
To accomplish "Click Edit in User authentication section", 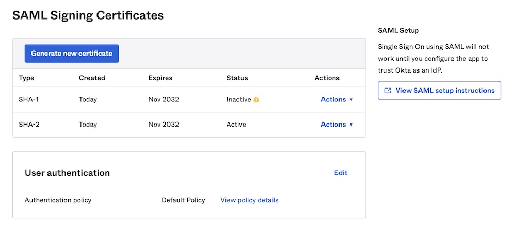I will tap(341, 173).
